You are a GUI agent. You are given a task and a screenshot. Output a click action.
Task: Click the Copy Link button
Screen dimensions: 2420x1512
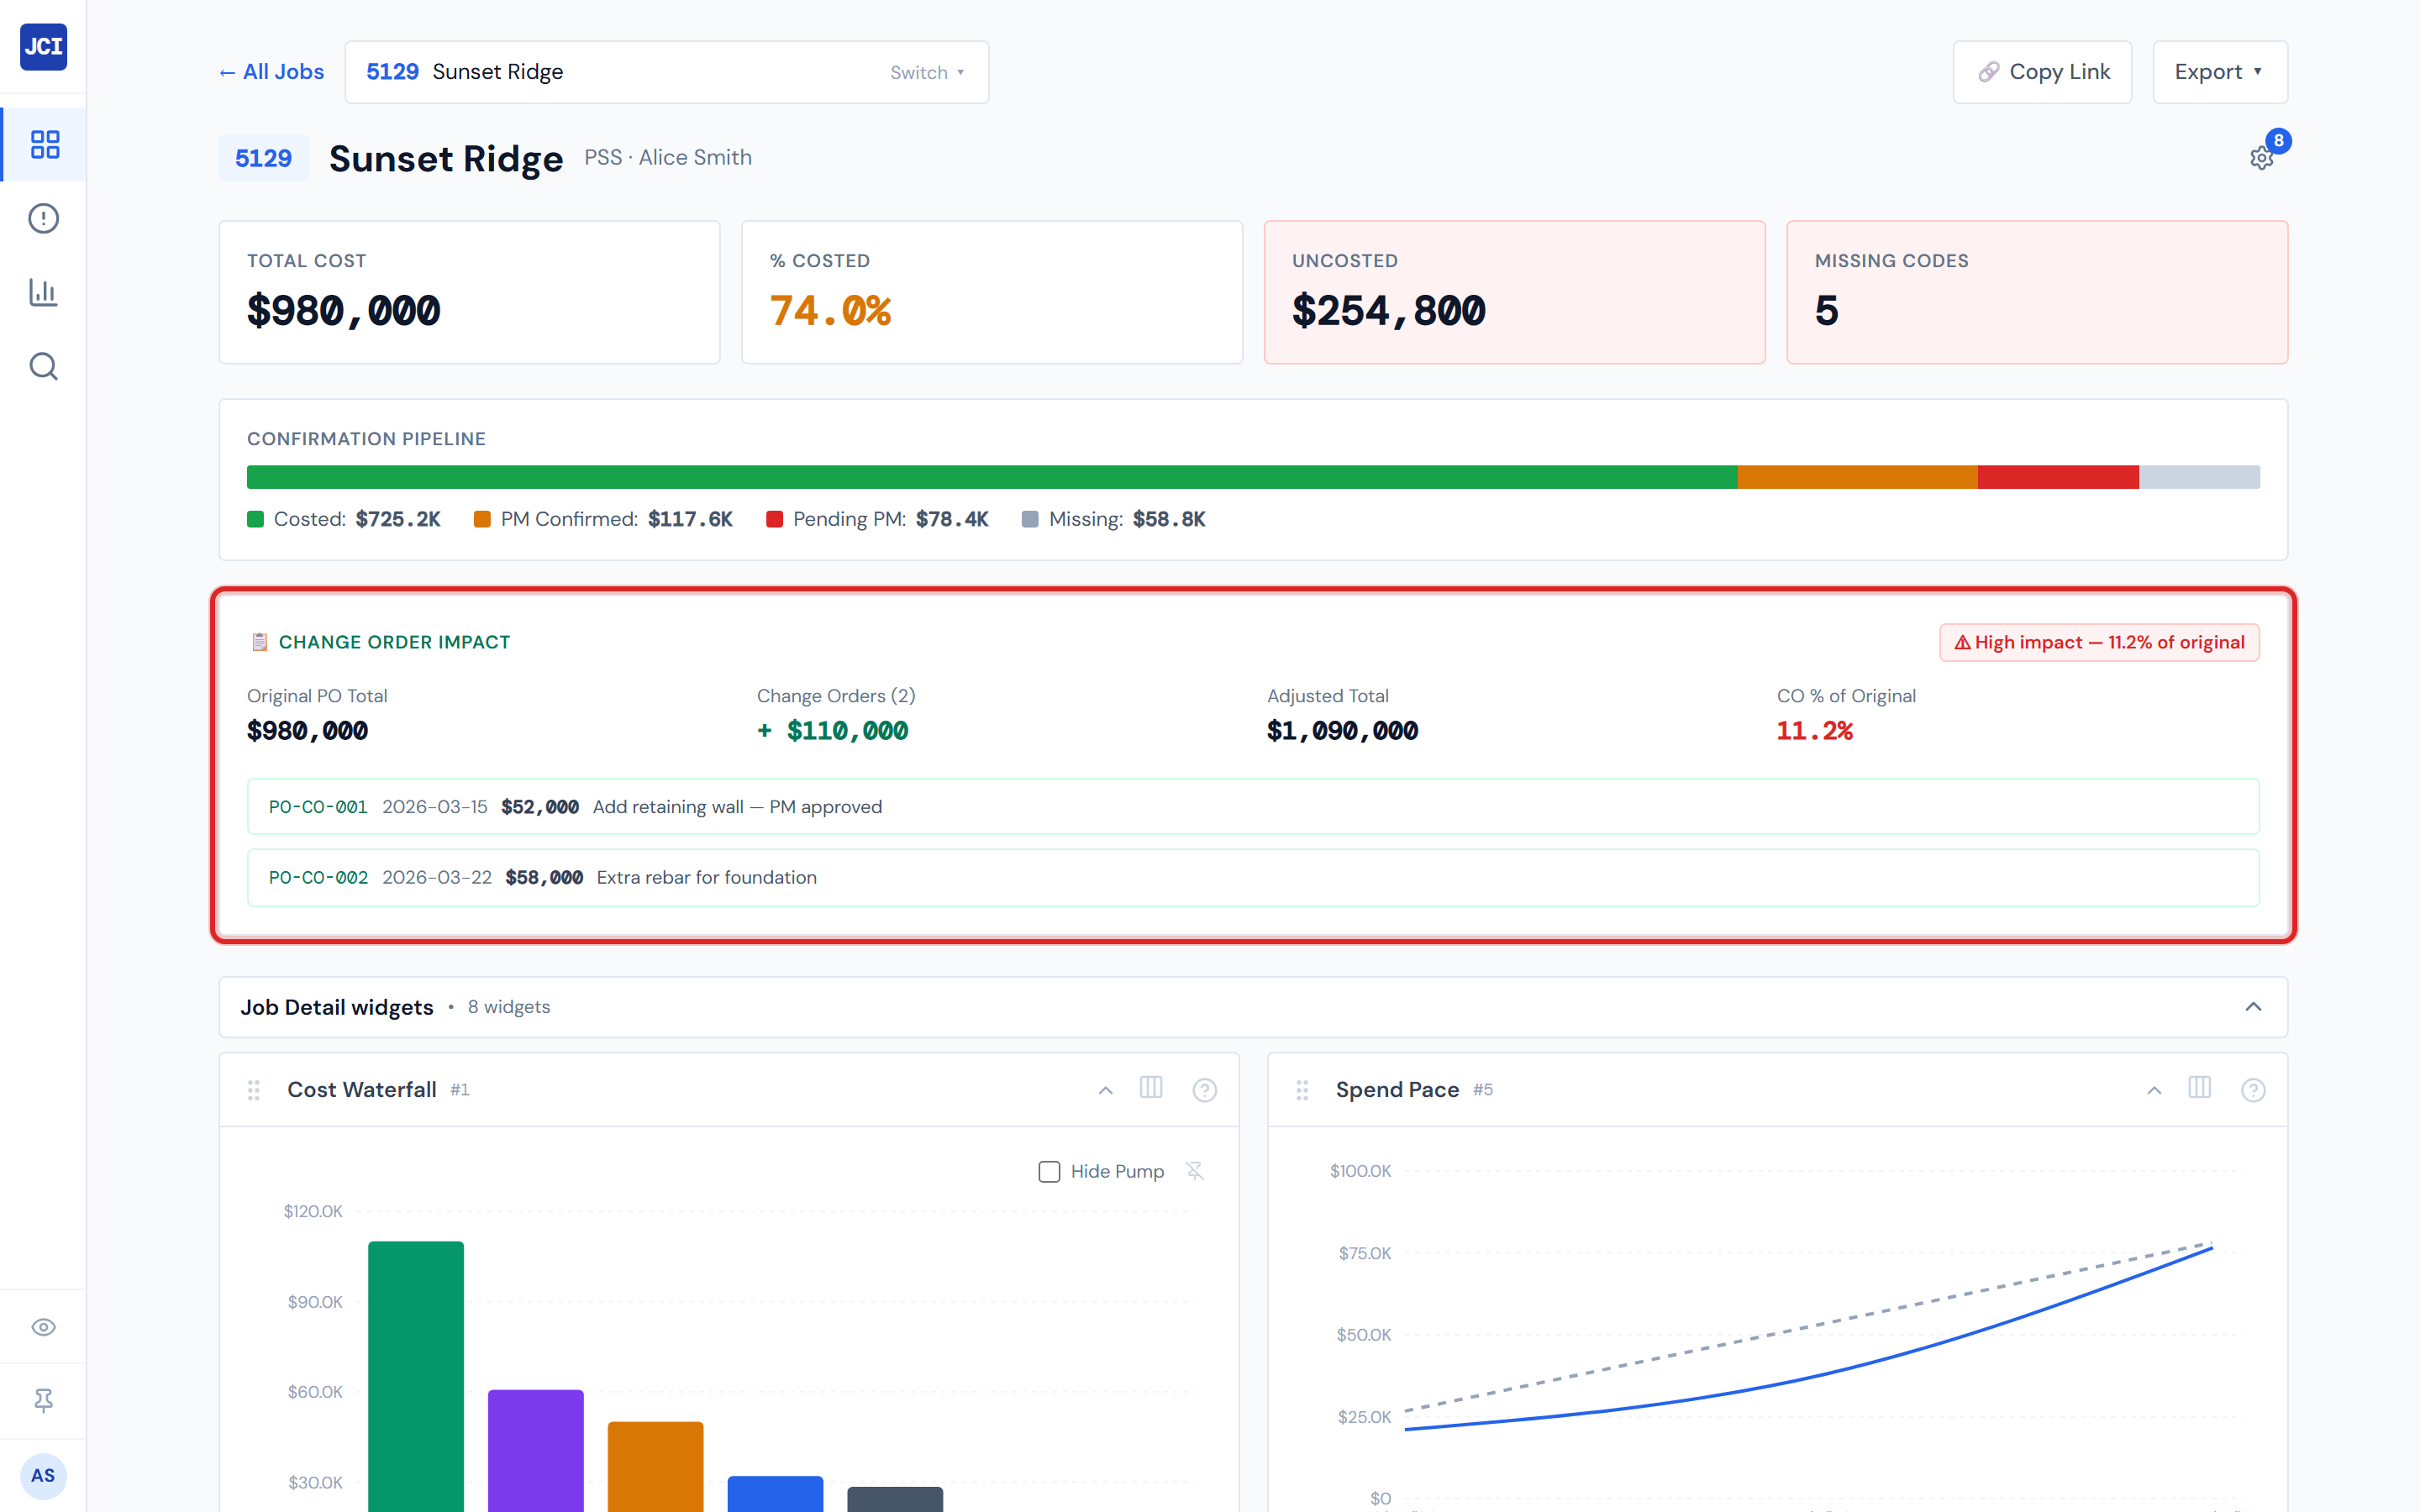[x=2042, y=71]
